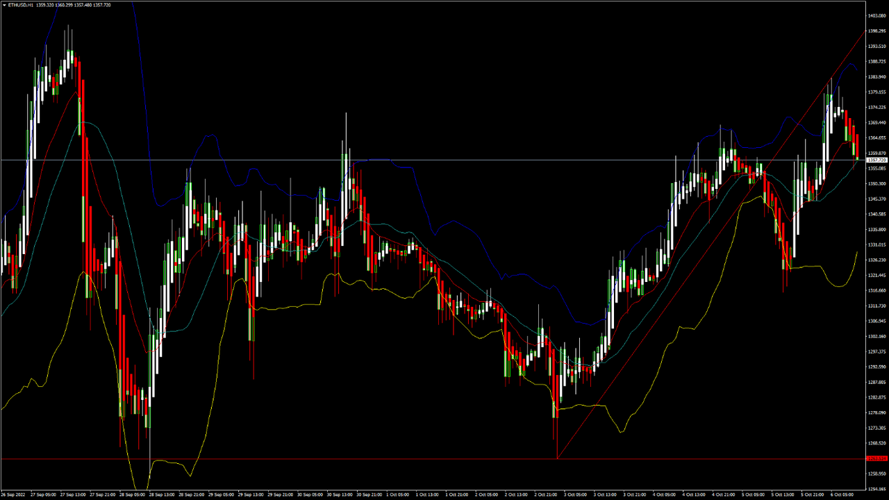This screenshot has width=889, height=500.
Task: Click the 1331.015 price scale label
Action: pos(876,244)
